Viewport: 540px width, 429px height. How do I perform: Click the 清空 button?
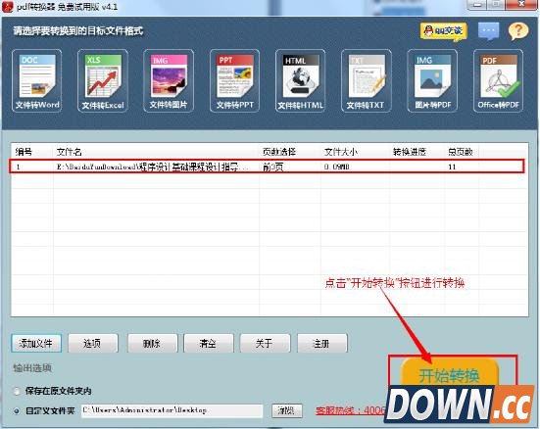coord(209,343)
